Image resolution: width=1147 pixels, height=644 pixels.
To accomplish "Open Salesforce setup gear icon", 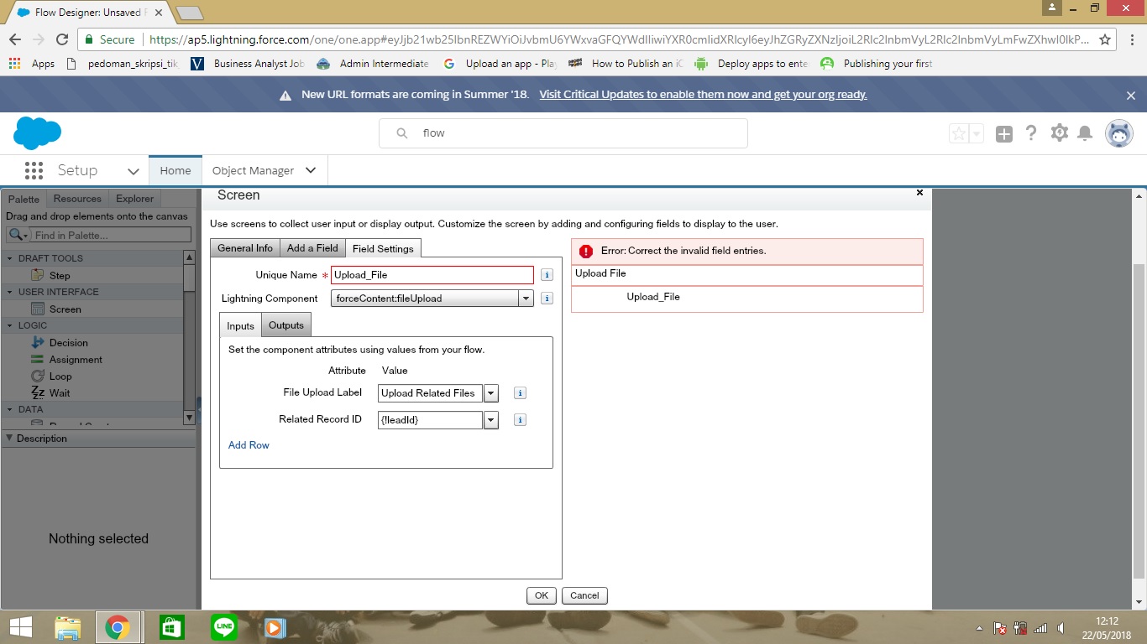I will tap(1060, 133).
